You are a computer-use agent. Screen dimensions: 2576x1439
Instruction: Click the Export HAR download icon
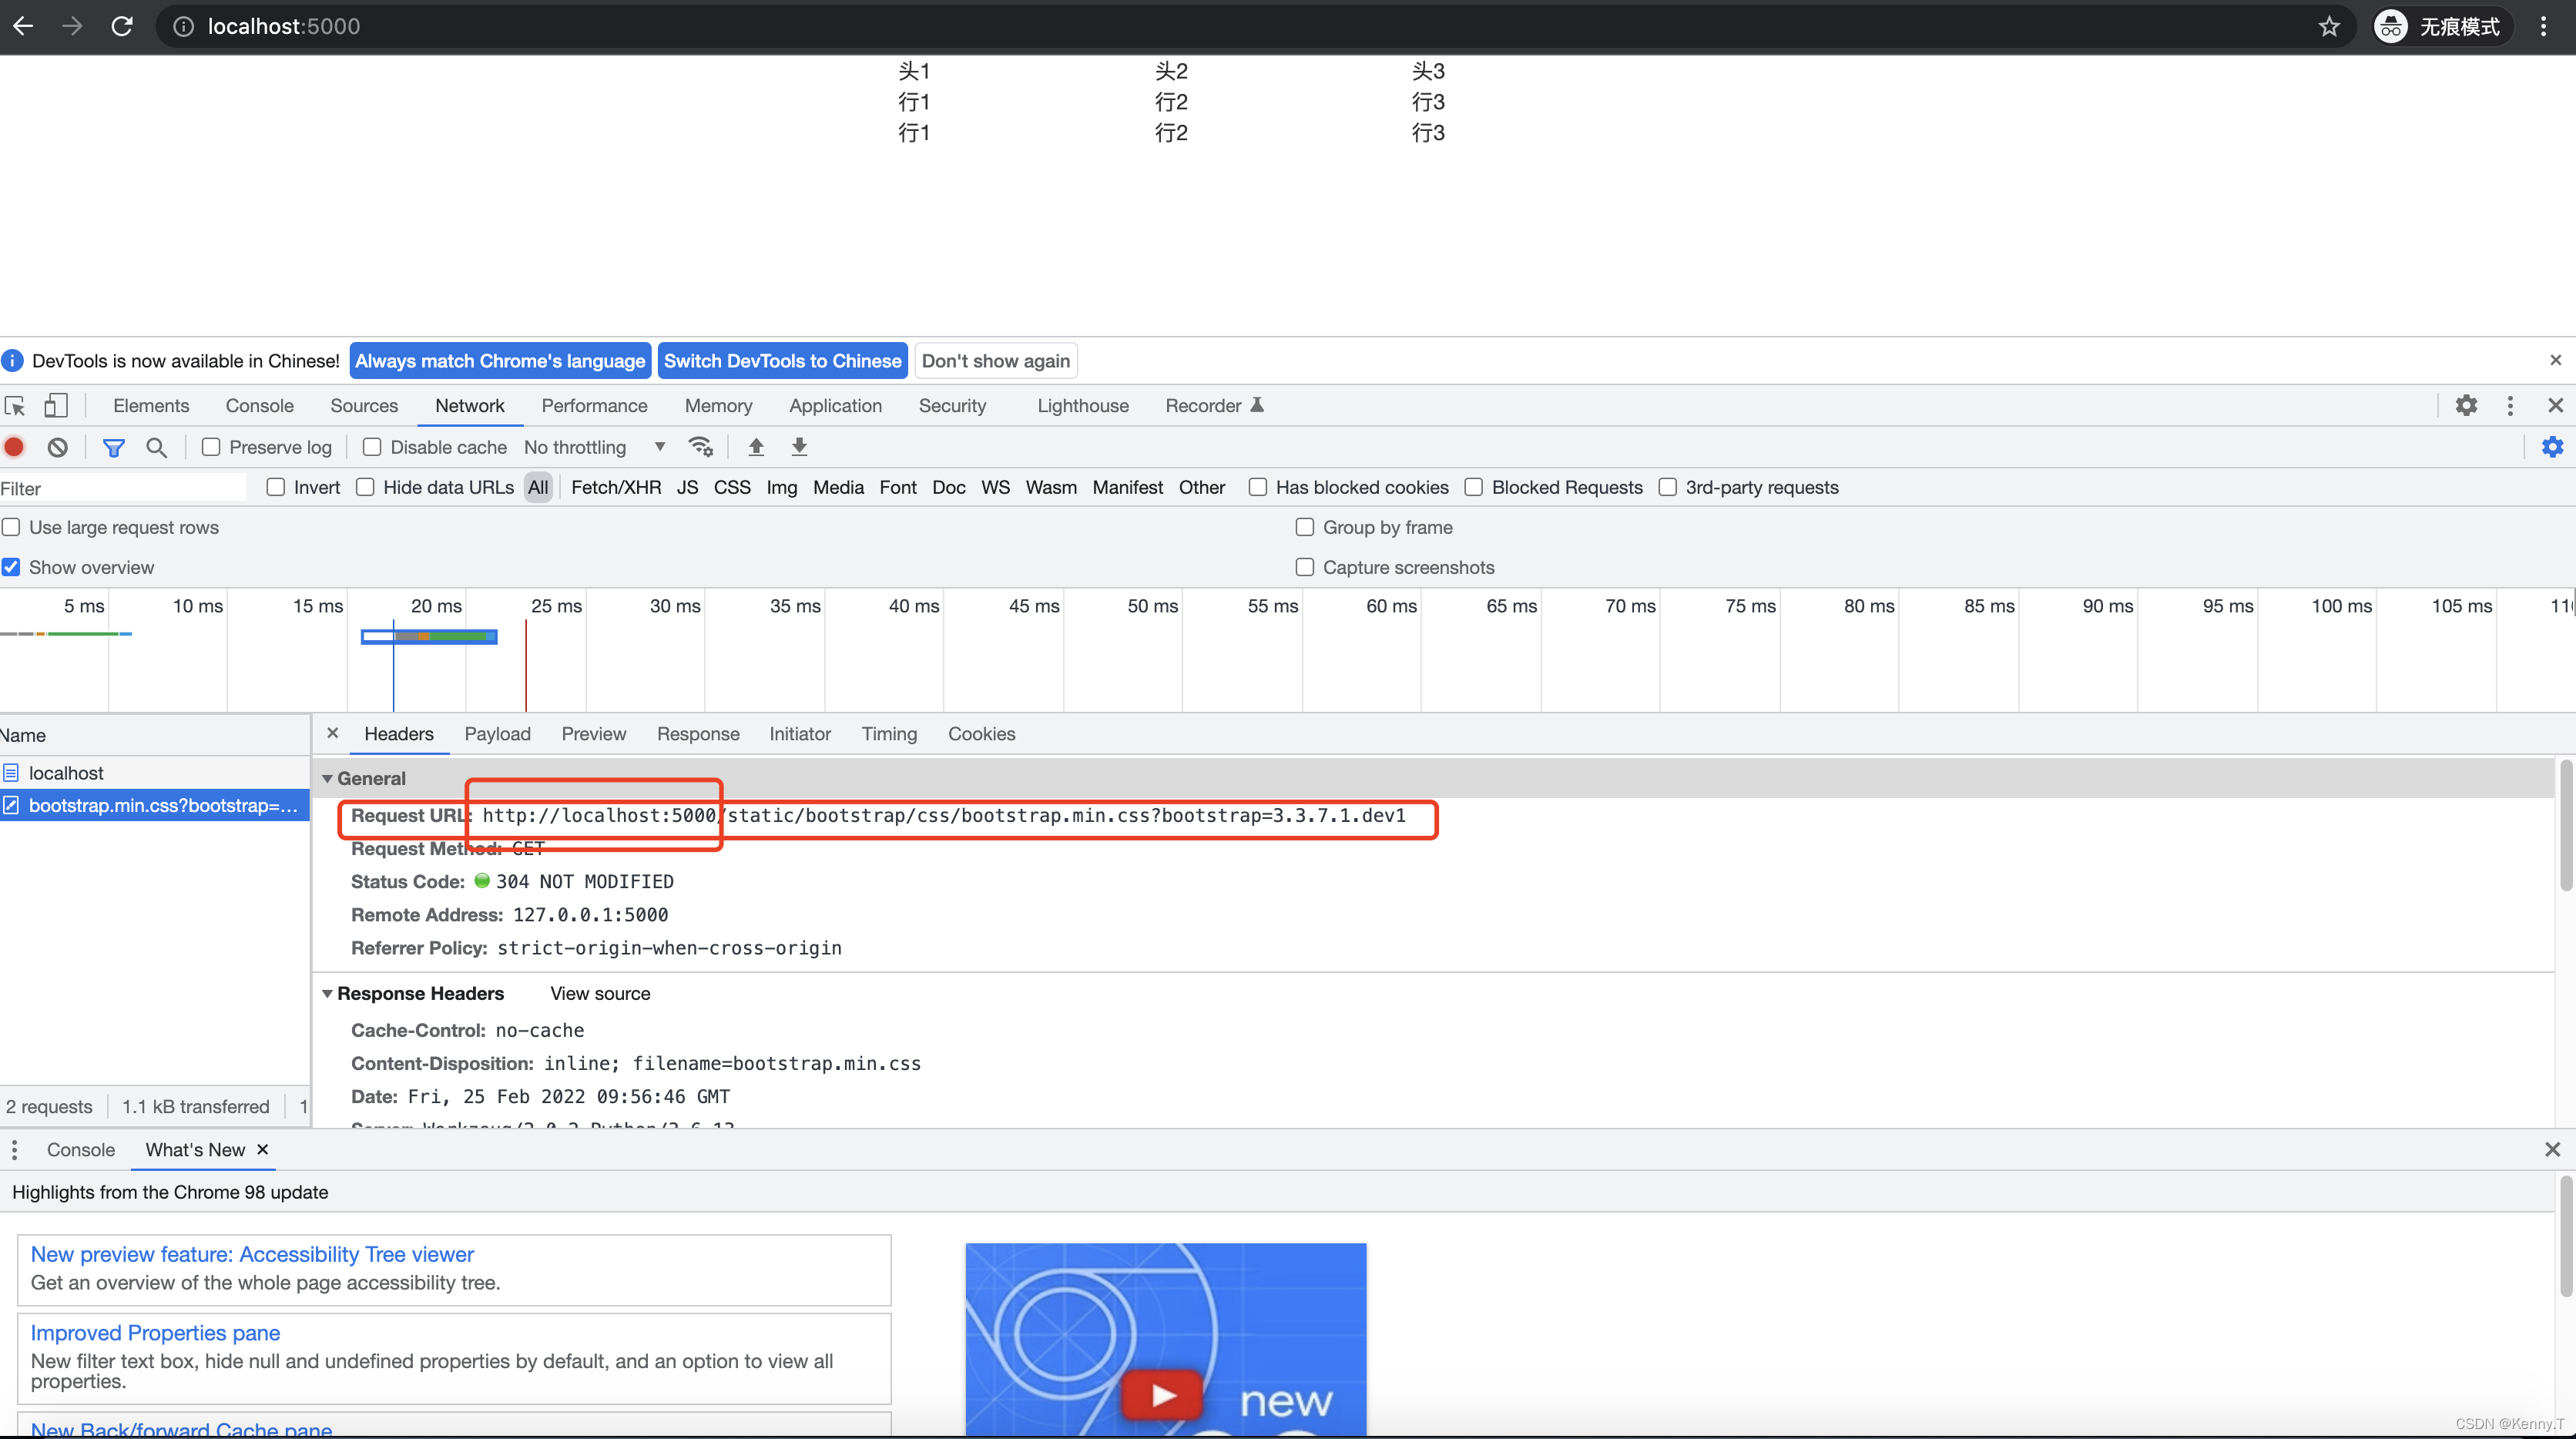pos(799,447)
